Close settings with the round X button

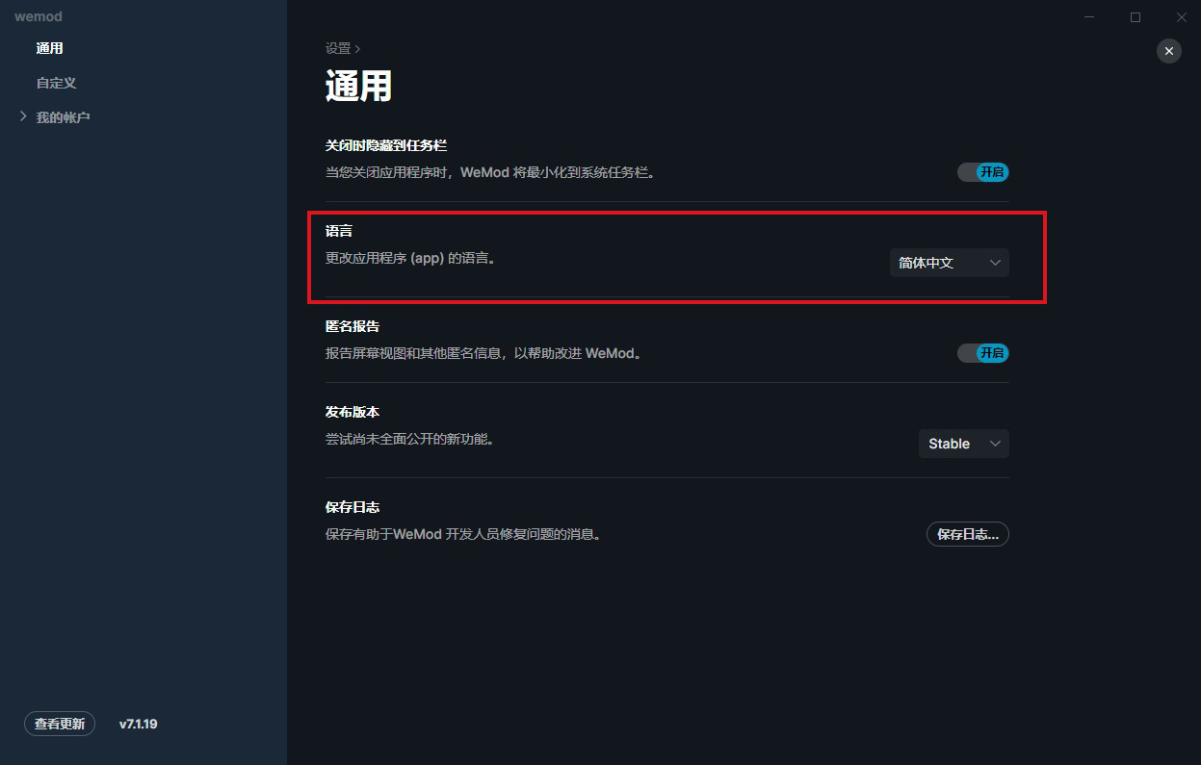(x=1168, y=51)
